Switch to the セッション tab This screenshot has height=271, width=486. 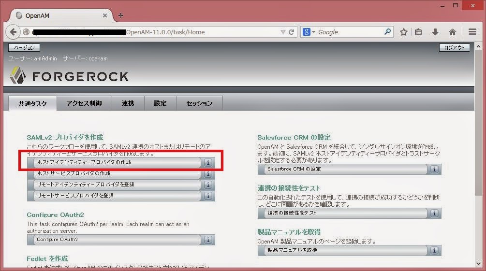point(199,103)
